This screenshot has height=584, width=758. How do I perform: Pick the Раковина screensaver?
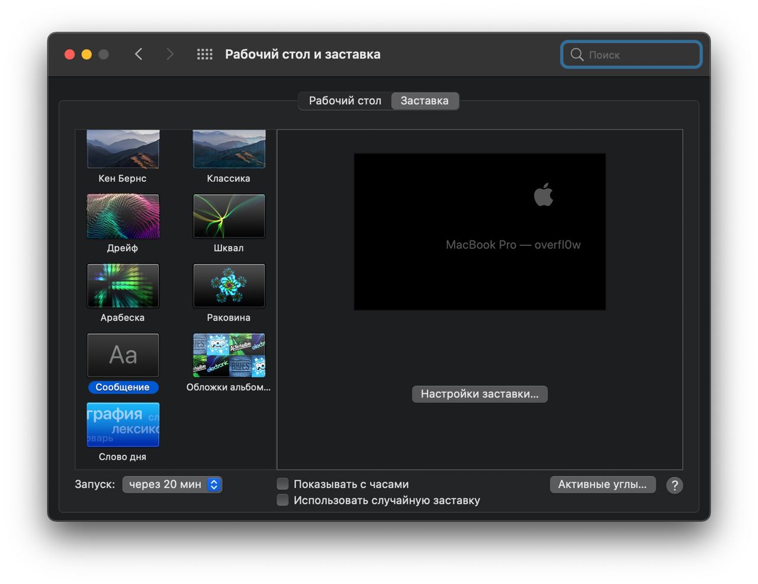click(229, 285)
